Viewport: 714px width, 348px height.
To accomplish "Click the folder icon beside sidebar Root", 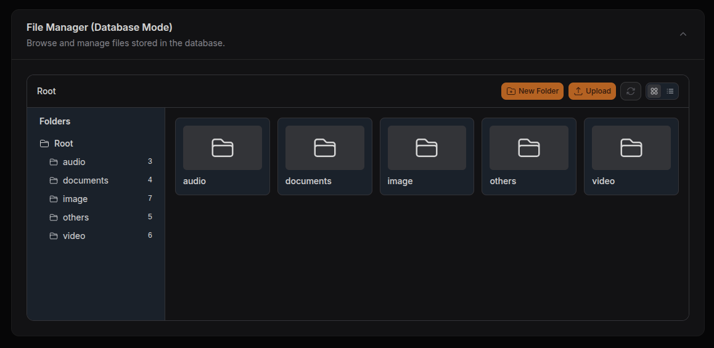I will point(44,144).
